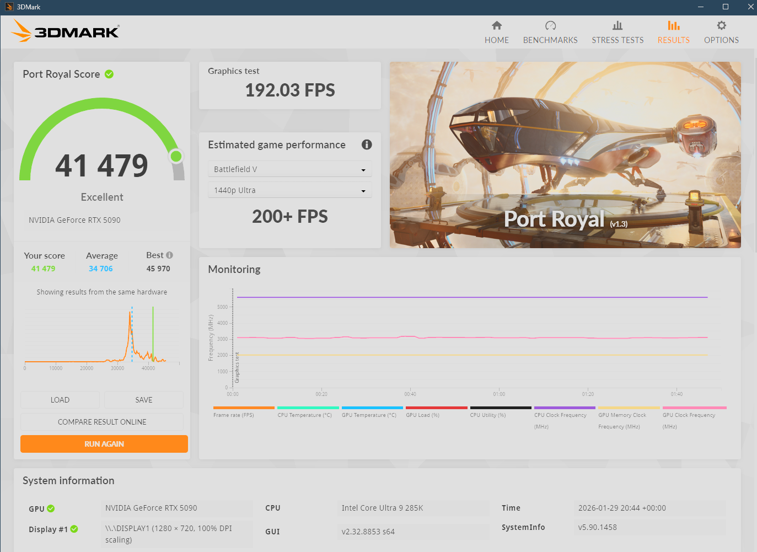757x552 pixels.
Task: Toggle the CPU Clock Frequency legend series
Action: (560, 415)
